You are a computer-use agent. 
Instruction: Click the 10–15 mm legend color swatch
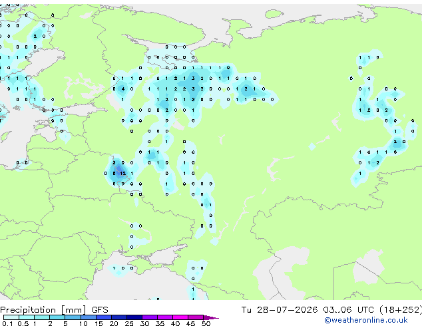click(88, 317)
